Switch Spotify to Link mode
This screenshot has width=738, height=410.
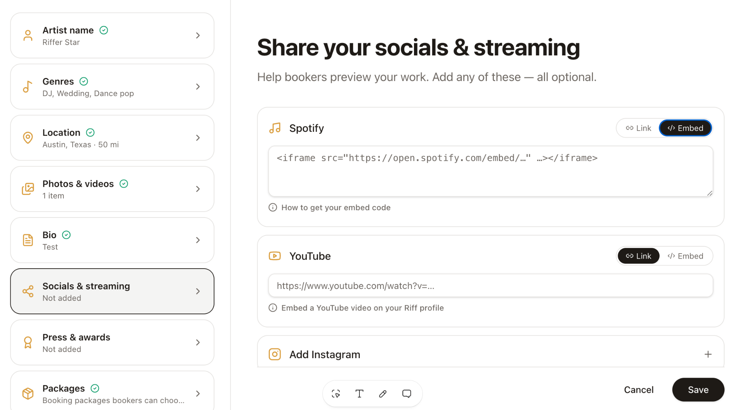[638, 128]
